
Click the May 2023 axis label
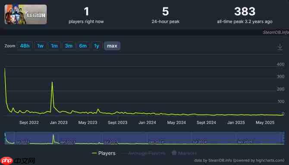pyautogui.click(x=88, y=122)
